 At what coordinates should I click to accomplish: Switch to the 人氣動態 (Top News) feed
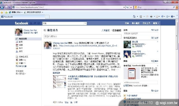(105, 30)
